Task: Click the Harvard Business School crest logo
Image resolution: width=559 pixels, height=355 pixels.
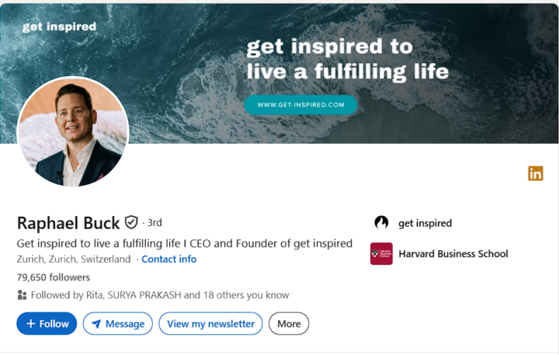Action: pyautogui.click(x=381, y=254)
